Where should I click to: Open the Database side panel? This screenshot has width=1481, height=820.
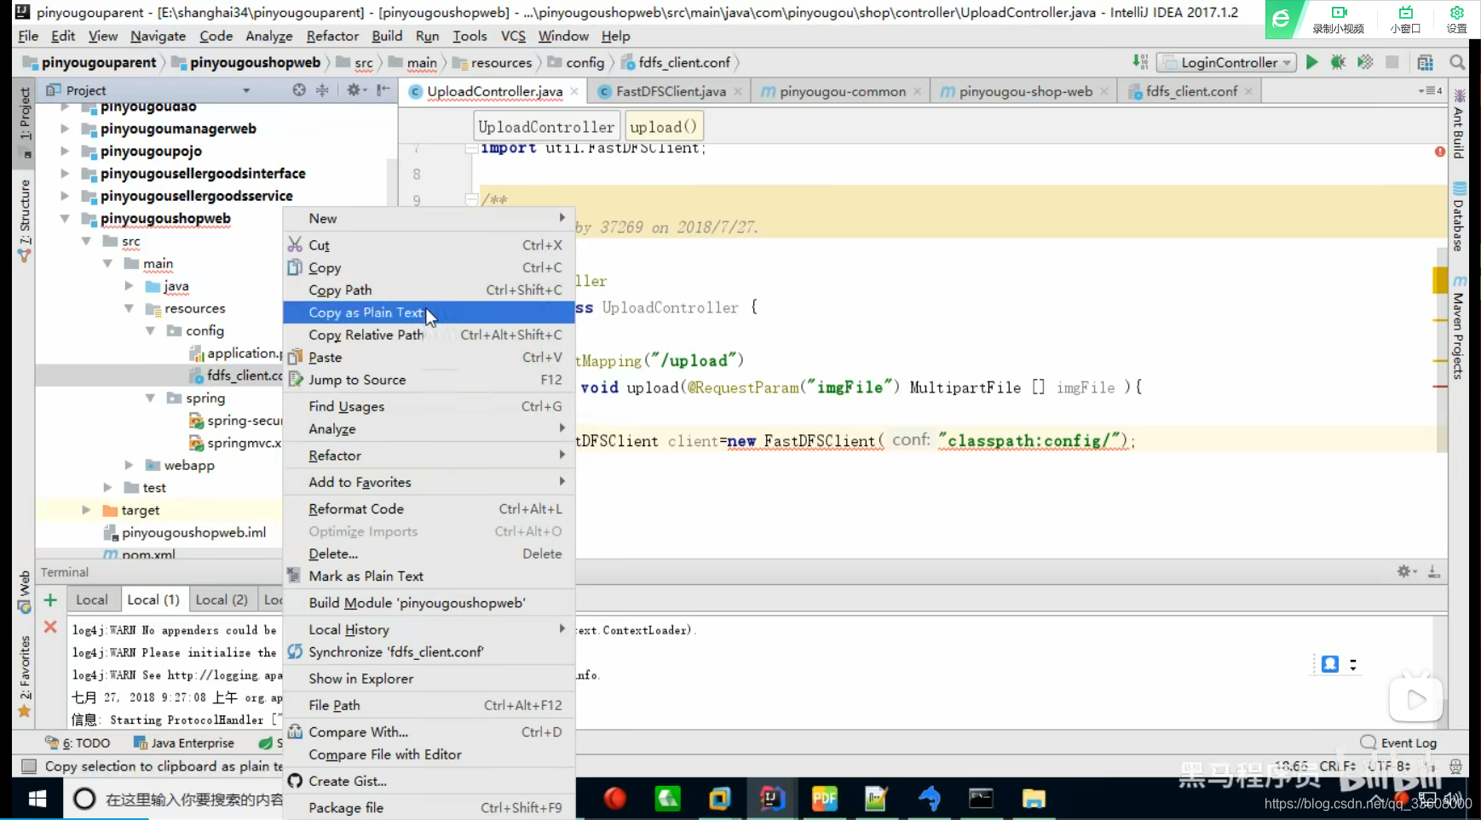click(x=1459, y=217)
